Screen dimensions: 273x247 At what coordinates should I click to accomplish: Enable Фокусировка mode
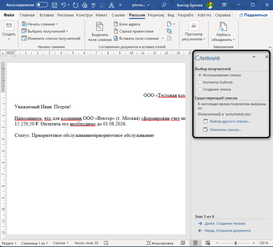point(160,243)
